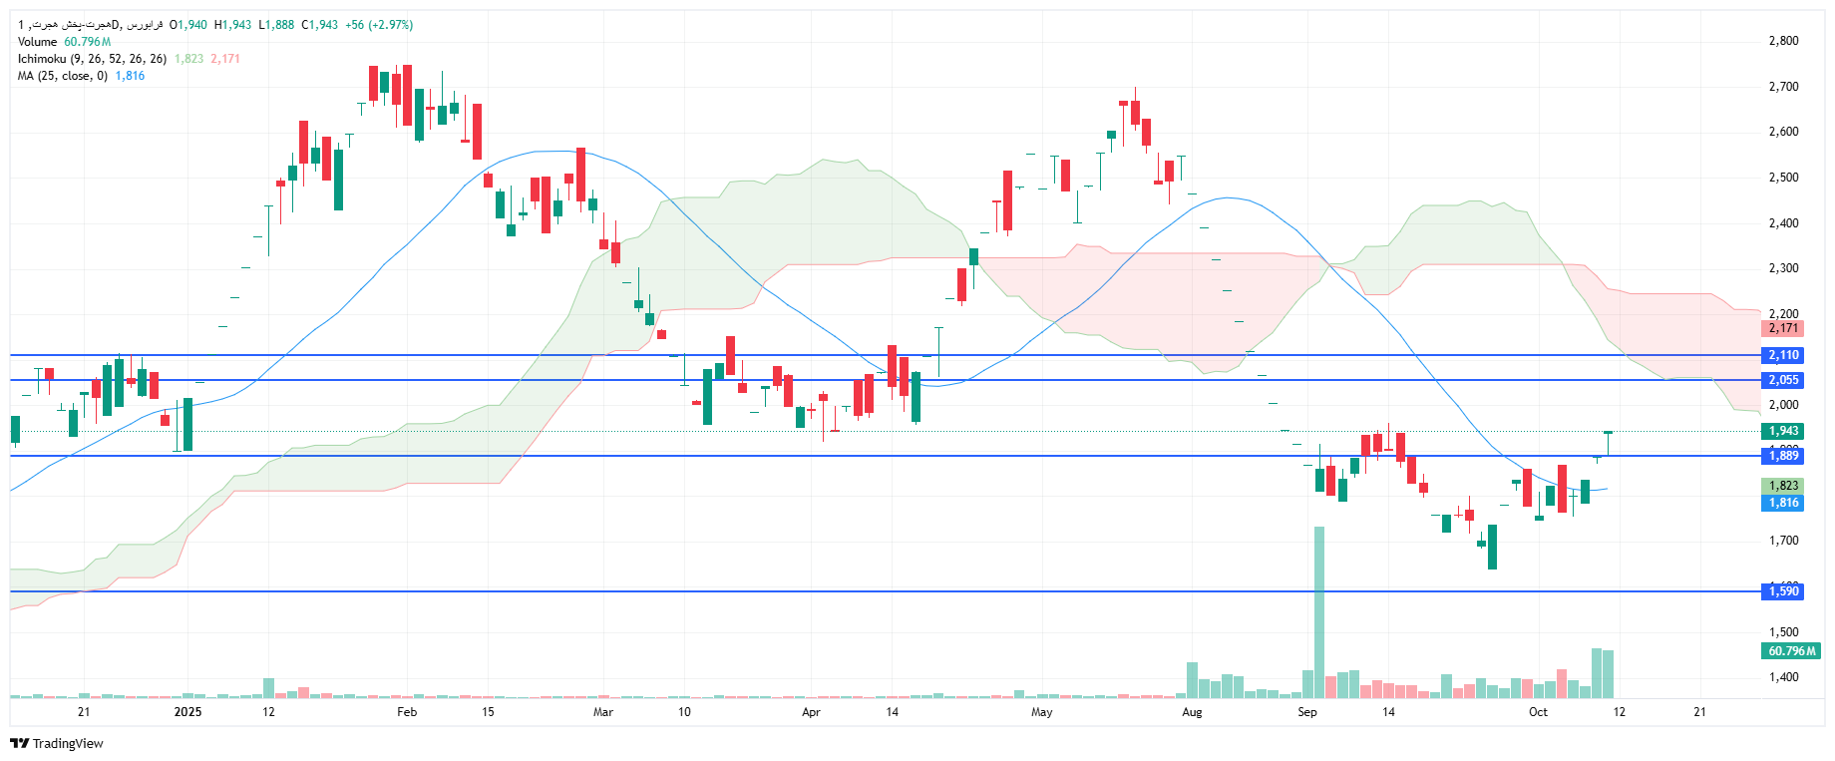The height and width of the screenshot is (761, 1835).
Task: Click the Aug marker on time axis
Action: (1192, 712)
